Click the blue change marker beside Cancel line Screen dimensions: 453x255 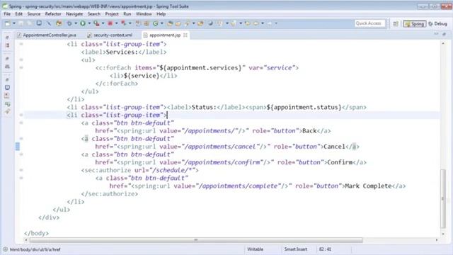18,147
